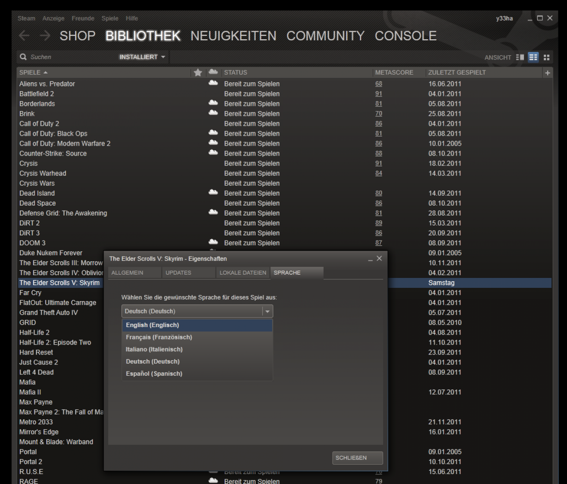Minimize the Skyrim Eigenschaften dialog

[371, 259]
